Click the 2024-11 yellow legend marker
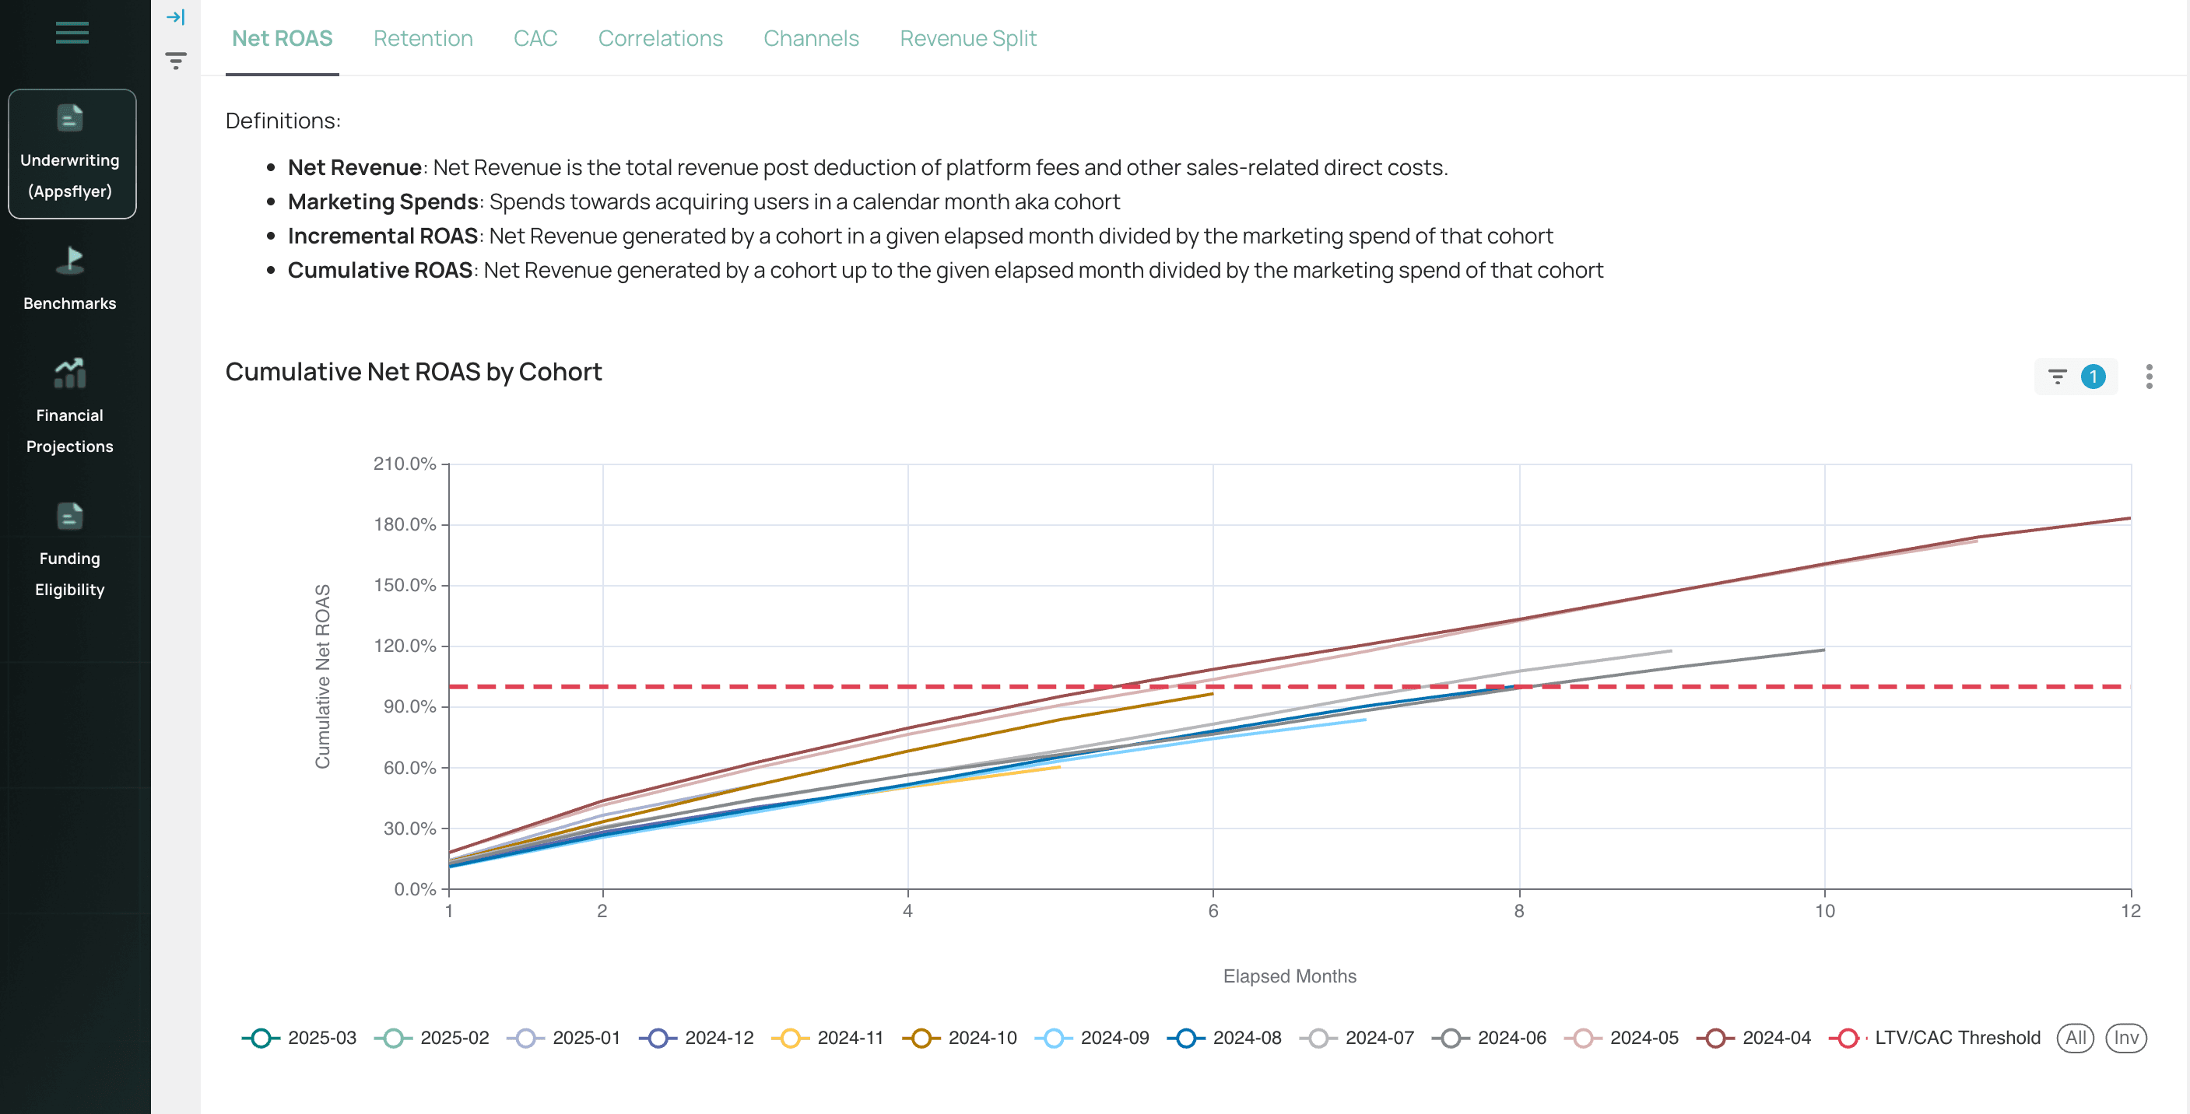This screenshot has height=1114, width=2190. click(x=790, y=1038)
